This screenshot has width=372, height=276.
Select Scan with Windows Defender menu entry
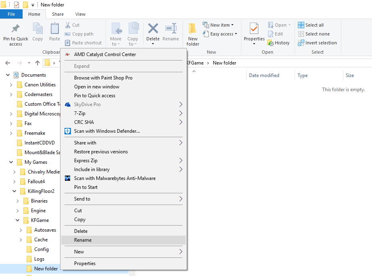123,131
